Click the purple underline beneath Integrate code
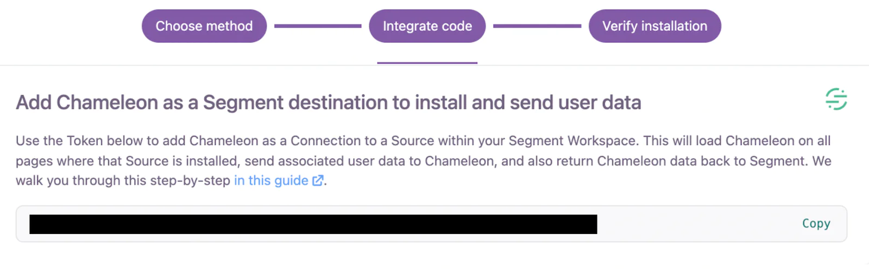Image resolution: width=869 pixels, height=271 pixels. [x=427, y=63]
